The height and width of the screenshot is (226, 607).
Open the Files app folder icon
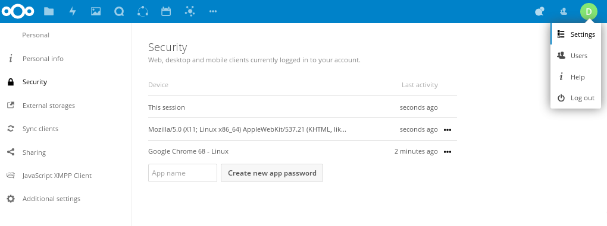pyautogui.click(x=49, y=12)
